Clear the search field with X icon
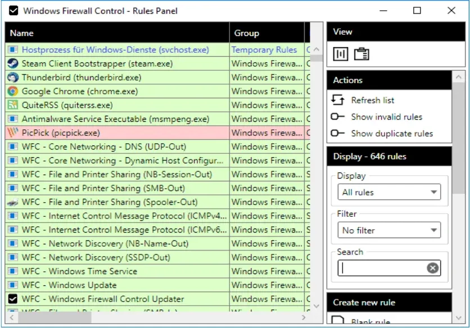 point(432,268)
